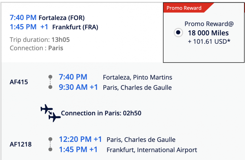Click the Trip duration: 13h05 text
The height and width of the screenshot is (160, 245).
(40, 40)
